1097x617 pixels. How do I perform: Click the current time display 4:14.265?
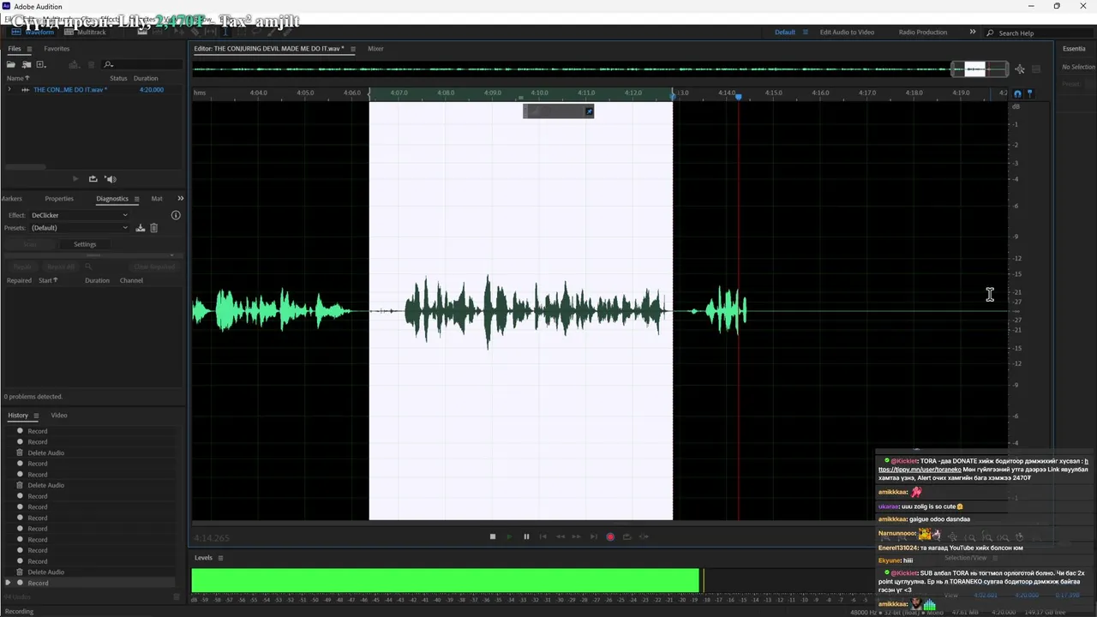coord(212,538)
